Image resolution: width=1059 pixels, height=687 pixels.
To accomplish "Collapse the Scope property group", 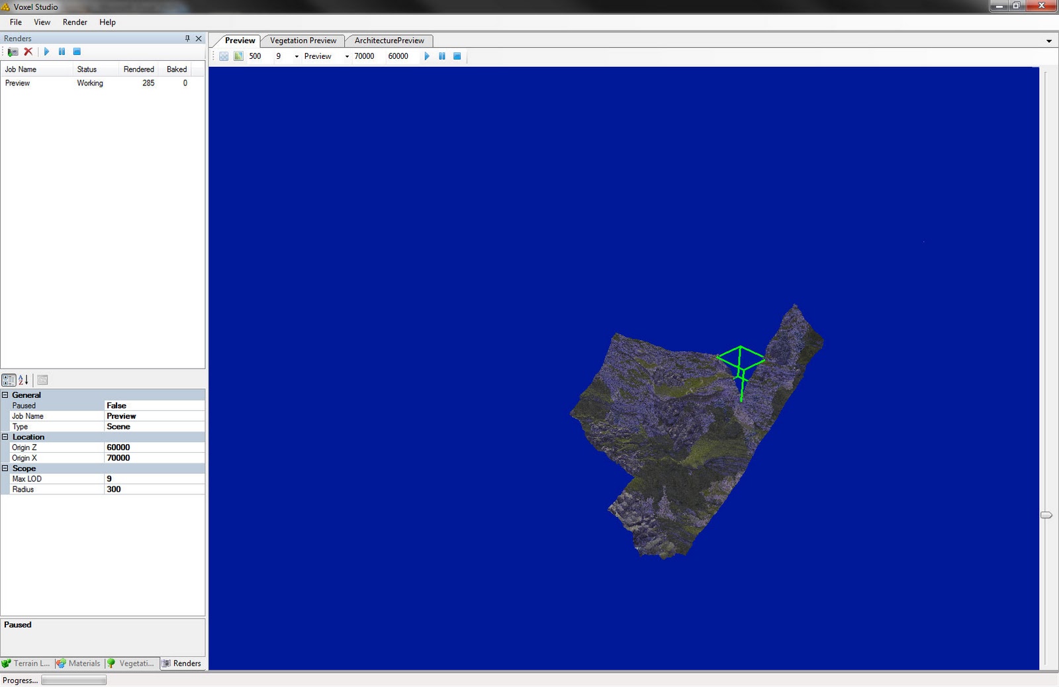I will [x=7, y=468].
